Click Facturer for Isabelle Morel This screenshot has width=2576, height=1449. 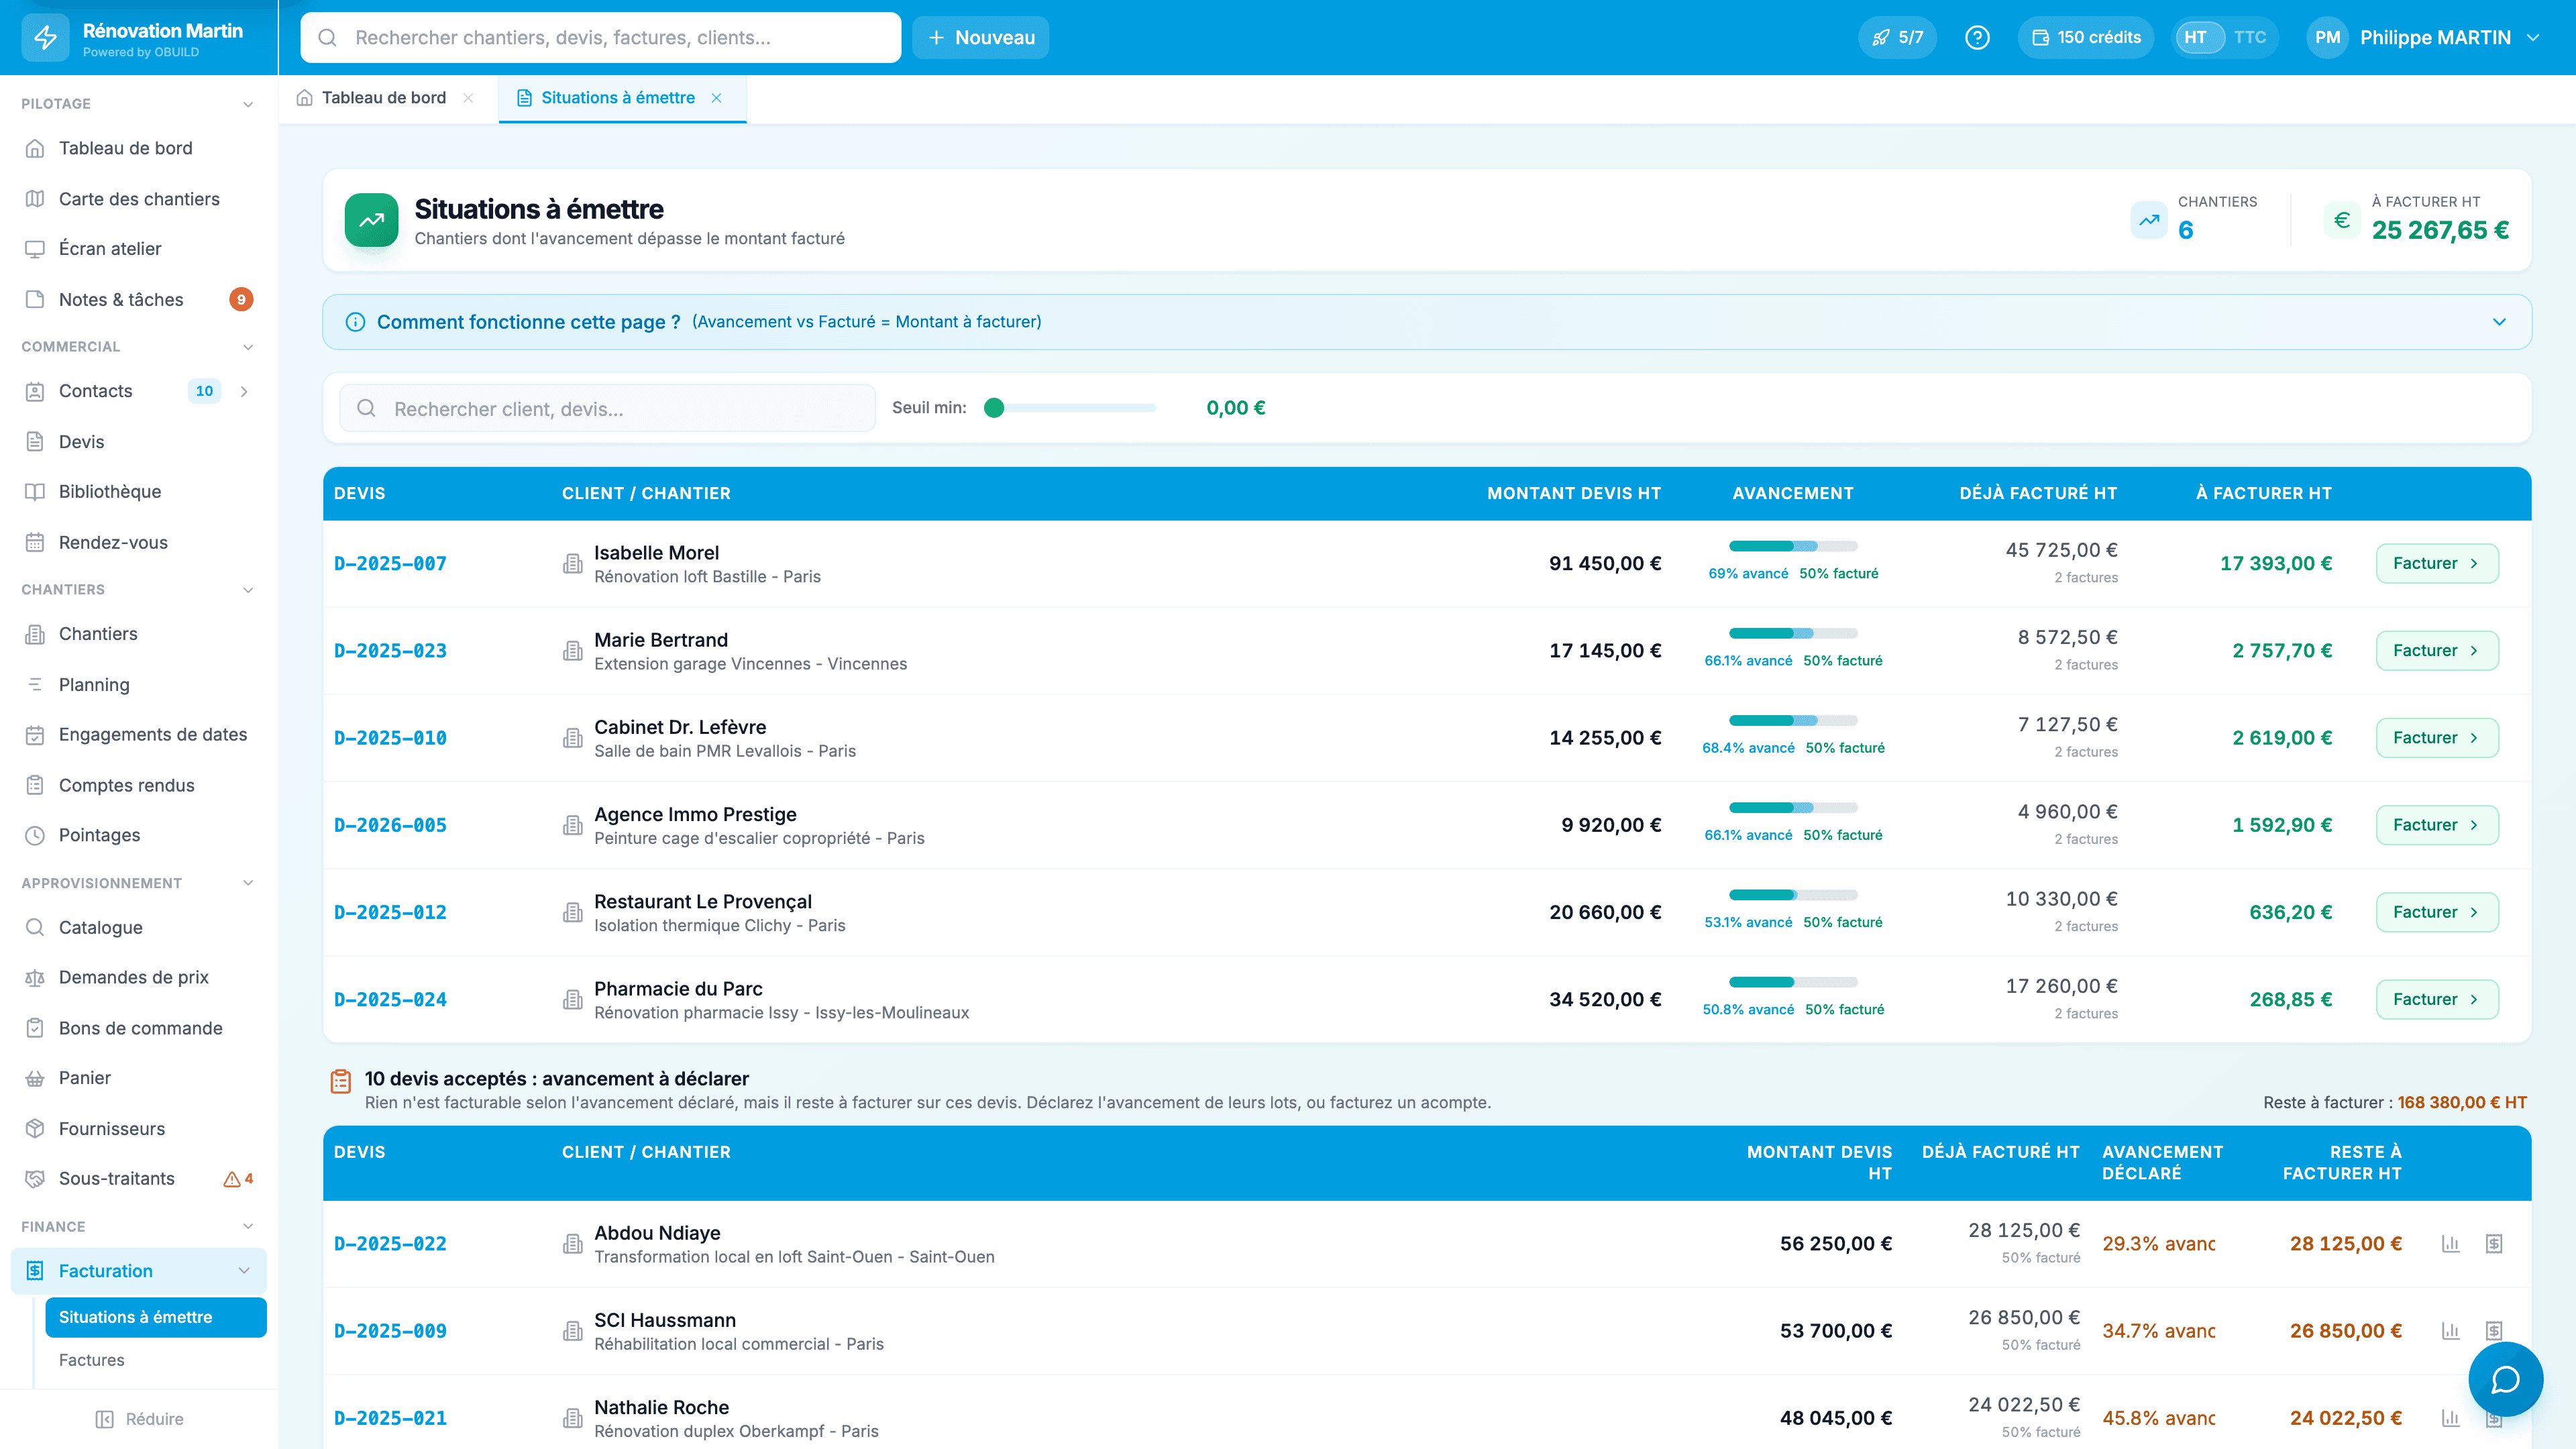tap(2437, 563)
